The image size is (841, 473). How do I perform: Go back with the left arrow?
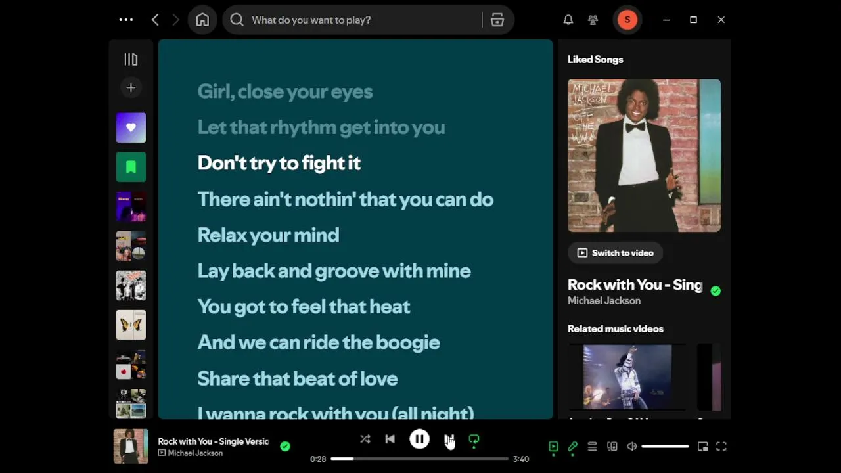pyautogui.click(x=155, y=20)
